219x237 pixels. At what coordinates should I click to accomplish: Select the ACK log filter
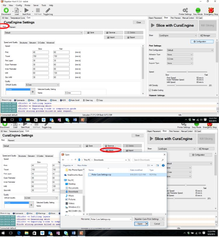(63, 100)
